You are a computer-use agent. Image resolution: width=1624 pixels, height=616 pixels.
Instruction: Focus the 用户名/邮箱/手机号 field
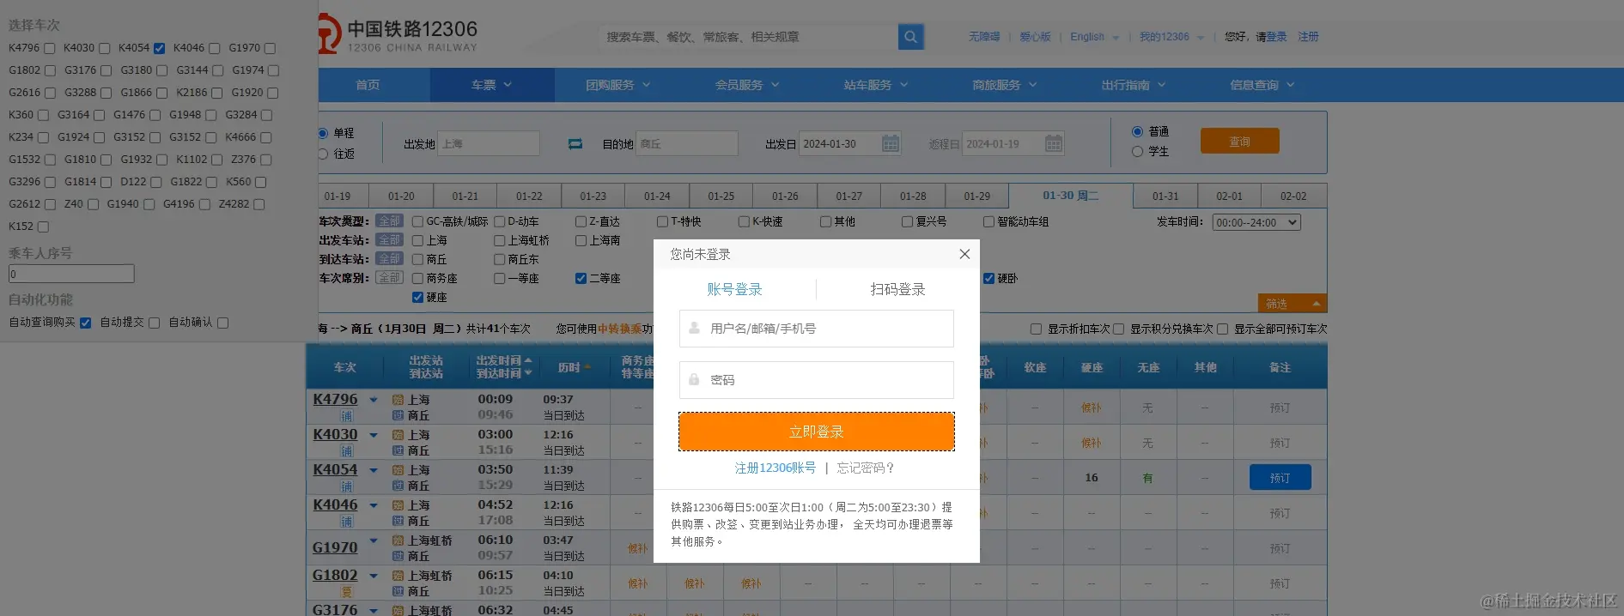(817, 329)
